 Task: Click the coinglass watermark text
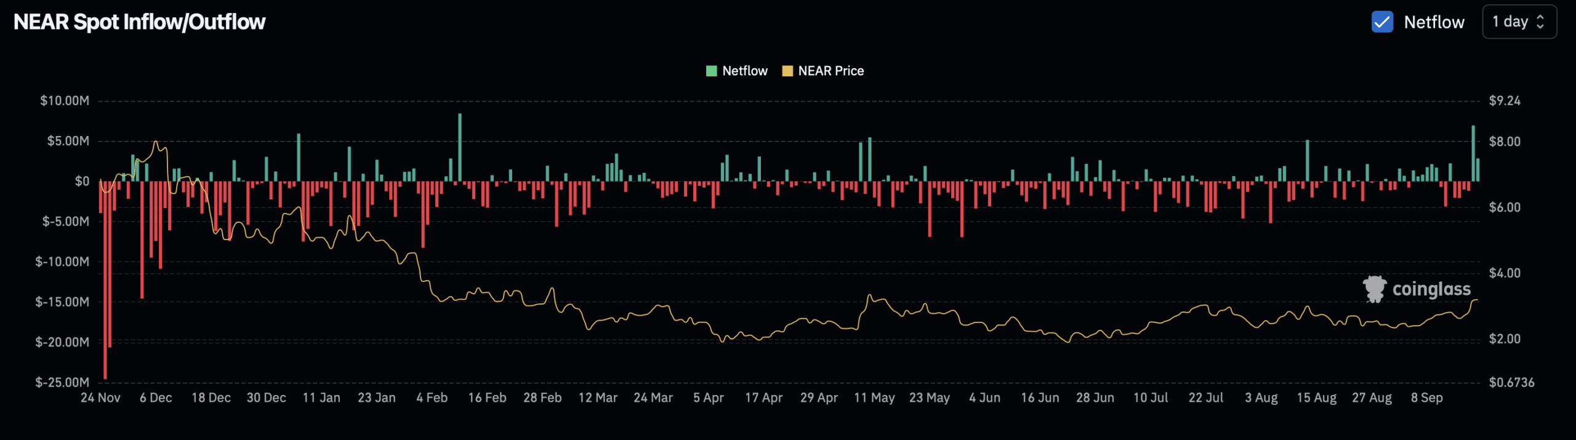click(1431, 289)
